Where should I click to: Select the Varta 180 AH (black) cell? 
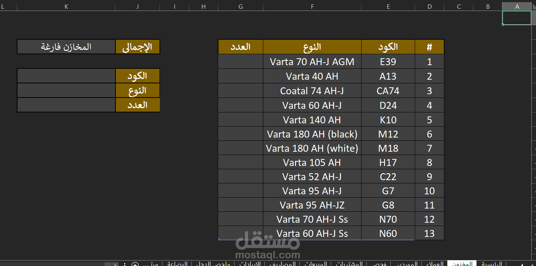point(312,134)
